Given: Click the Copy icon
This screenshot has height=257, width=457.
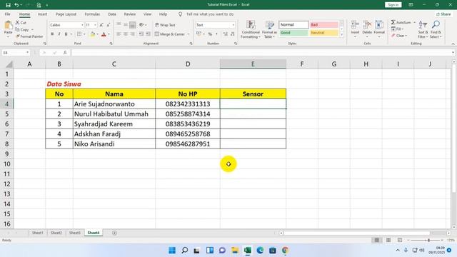Looking at the screenshot, I should click(x=17, y=29).
